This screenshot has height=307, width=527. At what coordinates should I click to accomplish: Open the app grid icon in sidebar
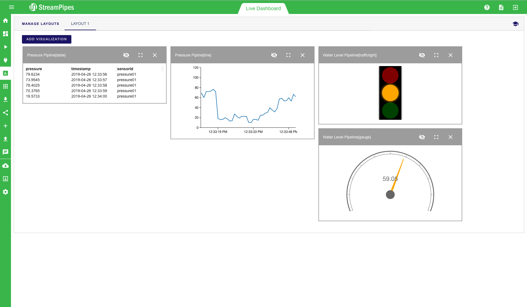coord(5,86)
